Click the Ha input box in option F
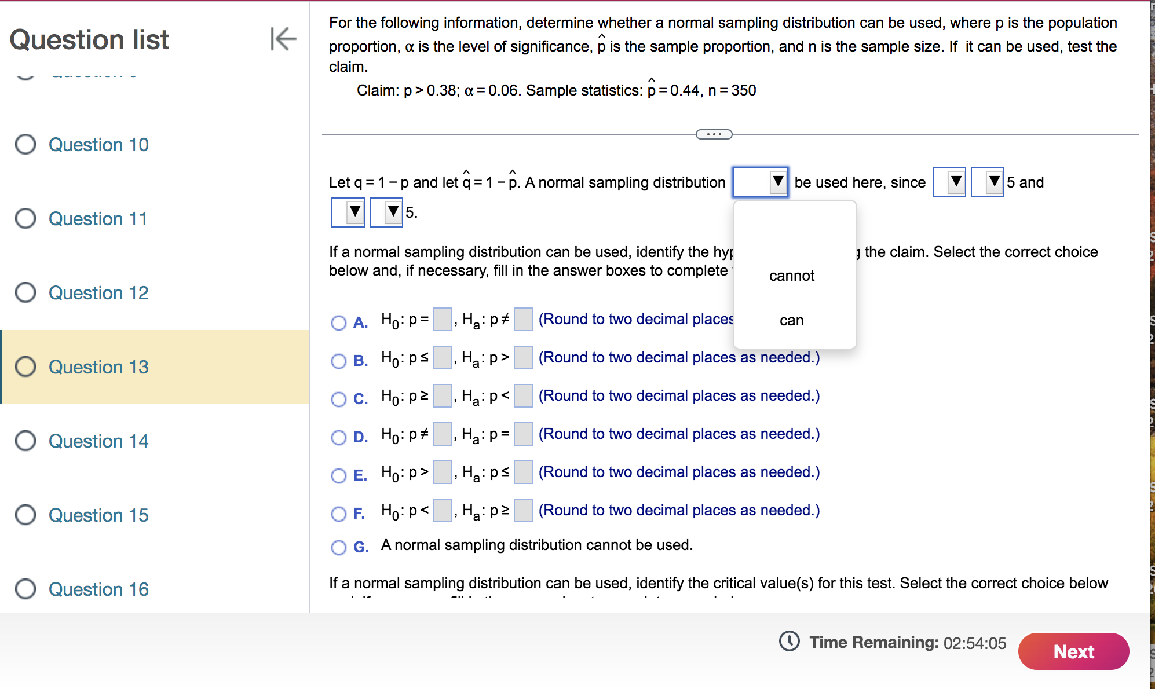 click(523, 511)
